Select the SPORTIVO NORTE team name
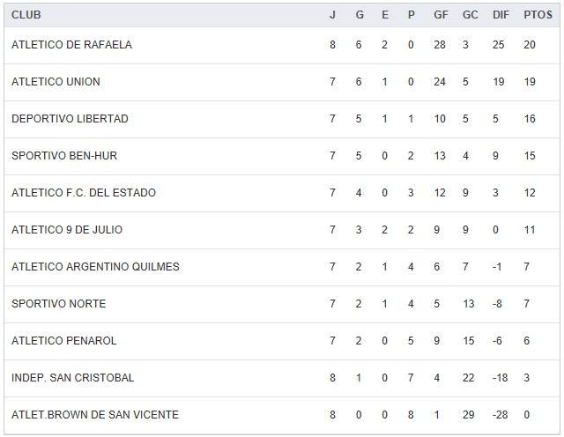564x437 pixels. click(58, 304)
